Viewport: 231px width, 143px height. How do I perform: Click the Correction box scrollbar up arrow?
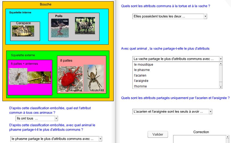227,137
